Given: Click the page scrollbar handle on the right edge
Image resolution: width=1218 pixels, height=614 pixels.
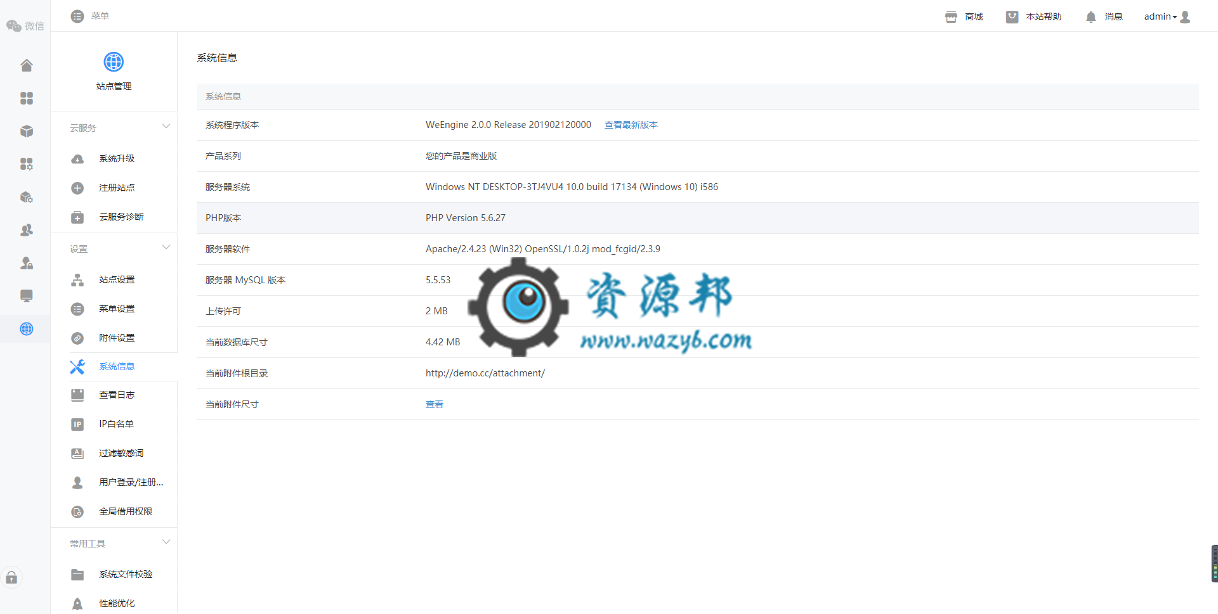Looking at the screenshot, I should 1214,563.
